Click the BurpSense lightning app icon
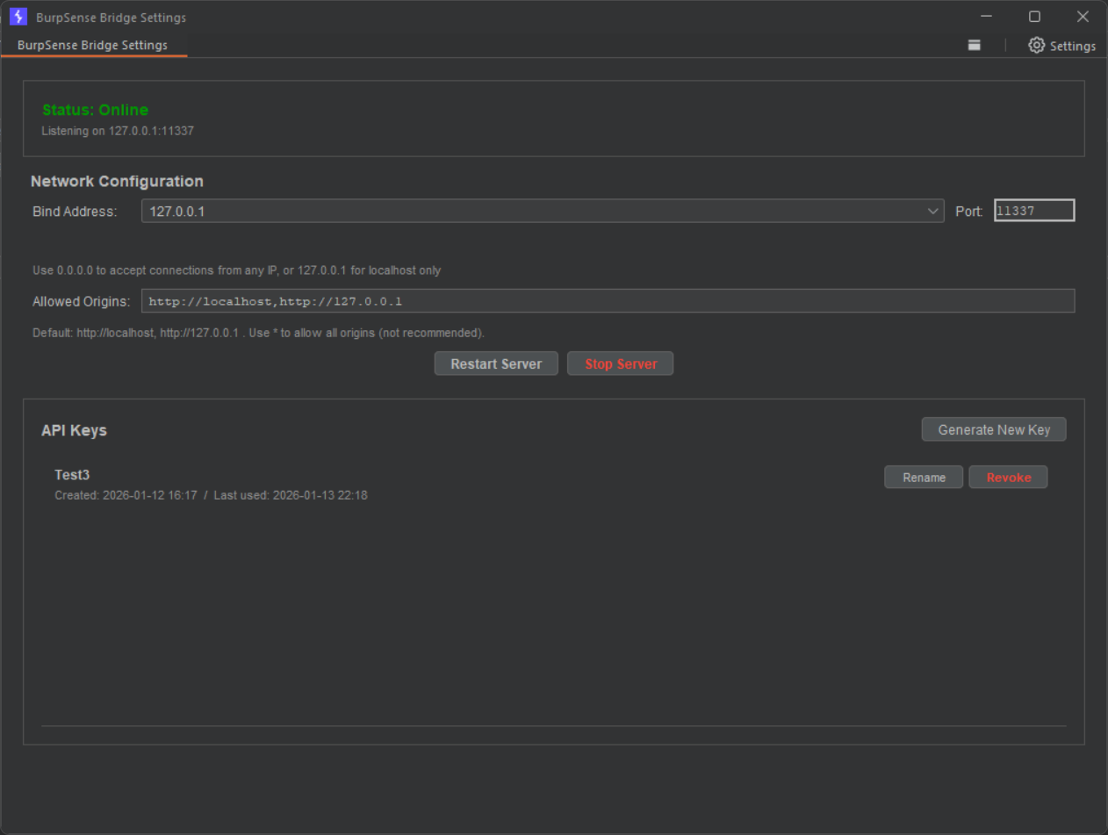 [18, 17]
